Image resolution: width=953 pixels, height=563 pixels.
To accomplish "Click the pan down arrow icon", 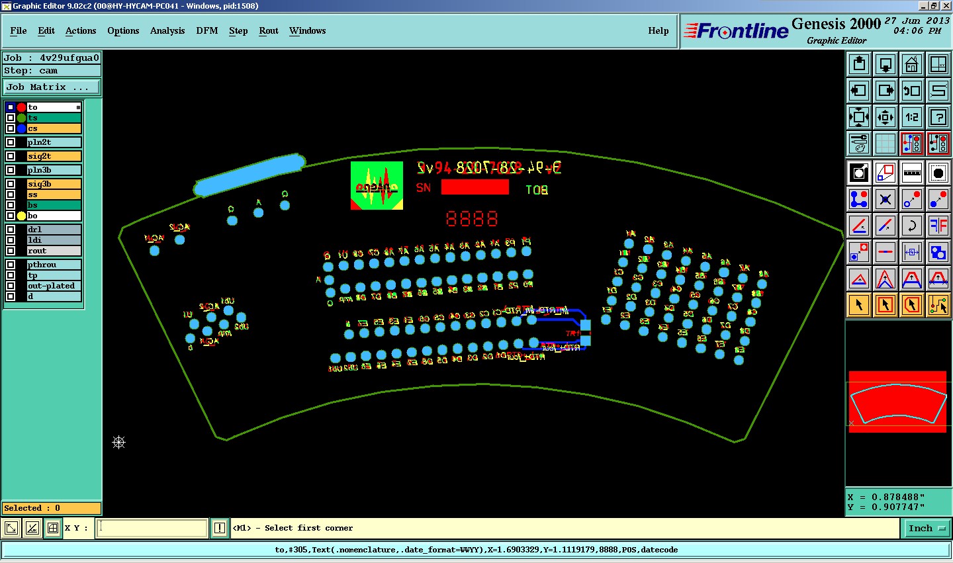I will pos(885,64).
